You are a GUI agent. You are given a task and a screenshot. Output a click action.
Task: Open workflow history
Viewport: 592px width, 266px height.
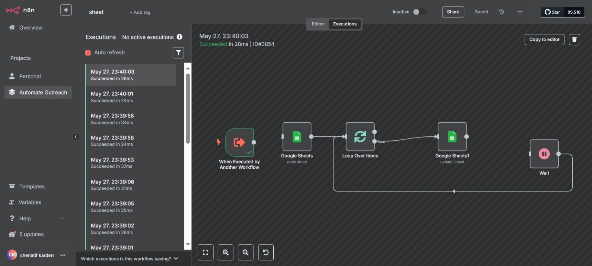pos(501,12)
